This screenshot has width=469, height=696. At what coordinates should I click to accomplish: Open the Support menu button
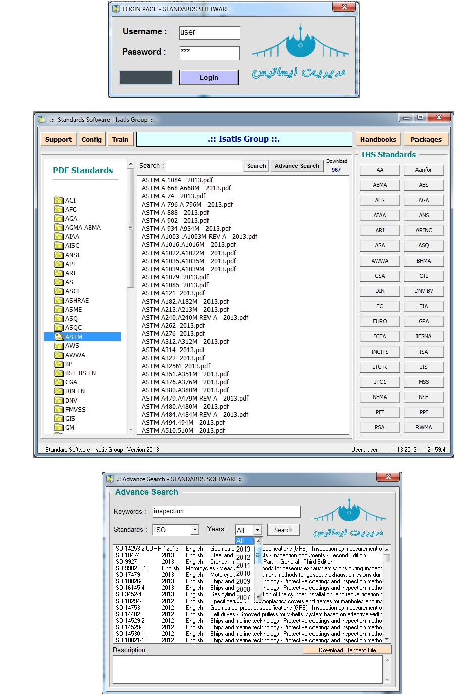click(59, 139)
